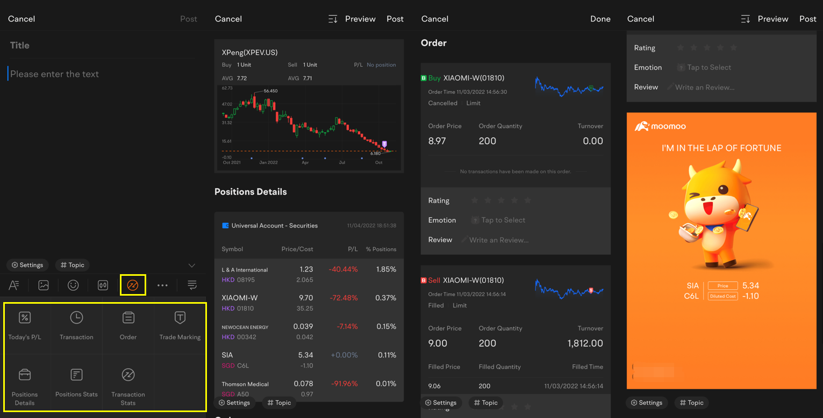This screenshot has height=418, width=823.
Task: Select the SIA C6L position row
Action: 309,360
